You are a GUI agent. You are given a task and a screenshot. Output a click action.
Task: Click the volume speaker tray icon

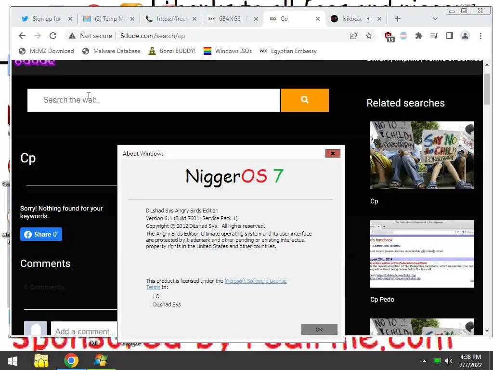tap(449, 361)
